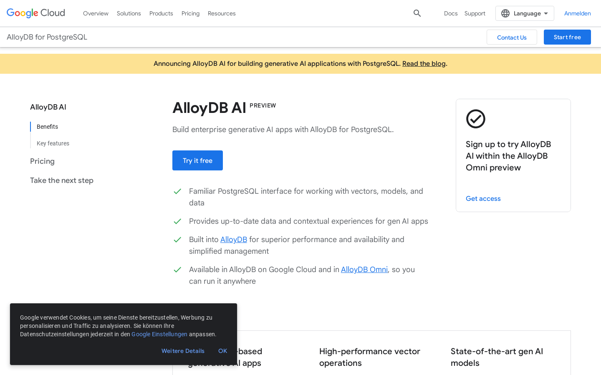Open Read the blog announcement link
Image resolution: width=601 pixels, height=375 pixels.
click(x=424, y=63)
